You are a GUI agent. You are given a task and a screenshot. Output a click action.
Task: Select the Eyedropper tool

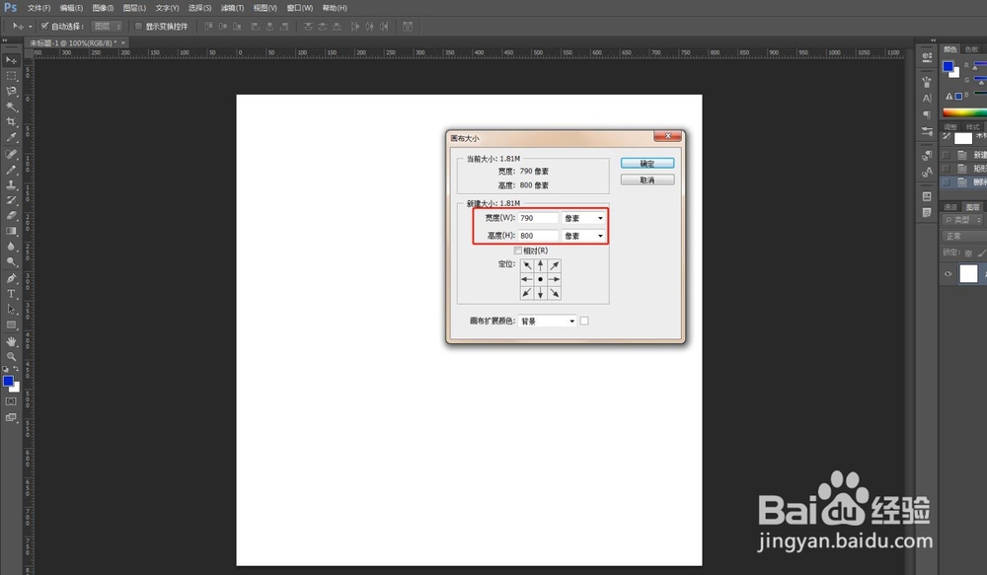point(12,137)
